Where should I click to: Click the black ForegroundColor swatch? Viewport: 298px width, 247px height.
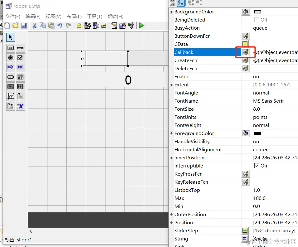tap(257, 133)
